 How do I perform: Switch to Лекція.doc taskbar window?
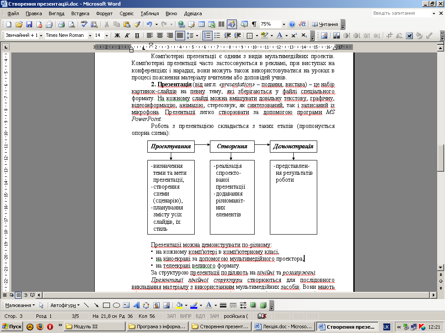tap(284, 326)
